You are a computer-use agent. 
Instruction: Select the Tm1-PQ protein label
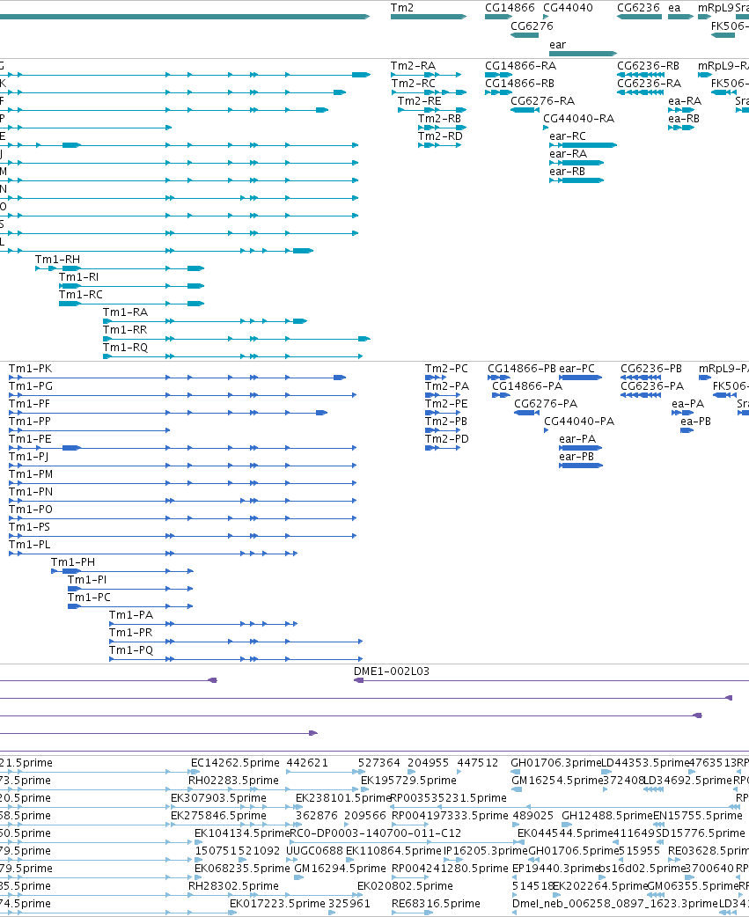point(131,649)
